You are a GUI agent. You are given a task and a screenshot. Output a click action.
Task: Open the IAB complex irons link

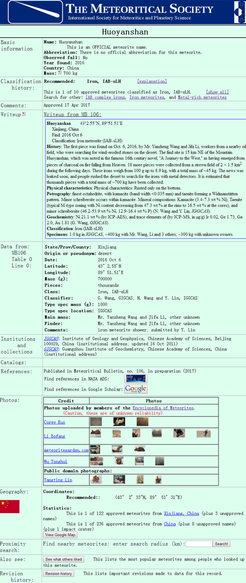point(105,97)
